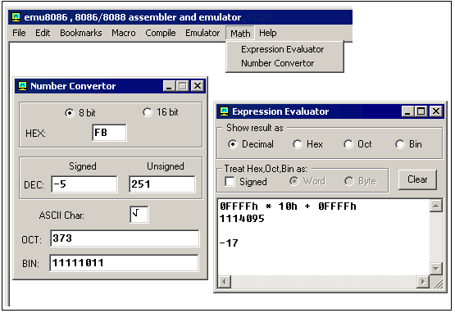Open the File menu

19,33
